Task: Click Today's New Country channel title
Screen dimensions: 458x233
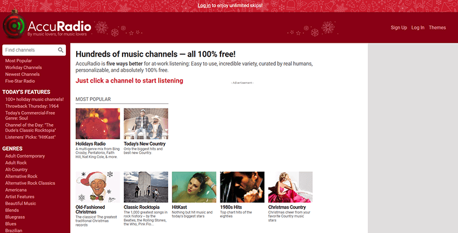Action: 145,143
